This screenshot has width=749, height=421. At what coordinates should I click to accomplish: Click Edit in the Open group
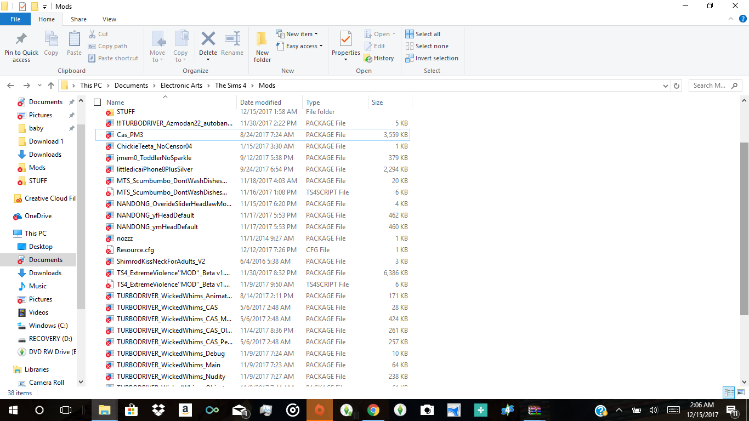tap(374, 46)
